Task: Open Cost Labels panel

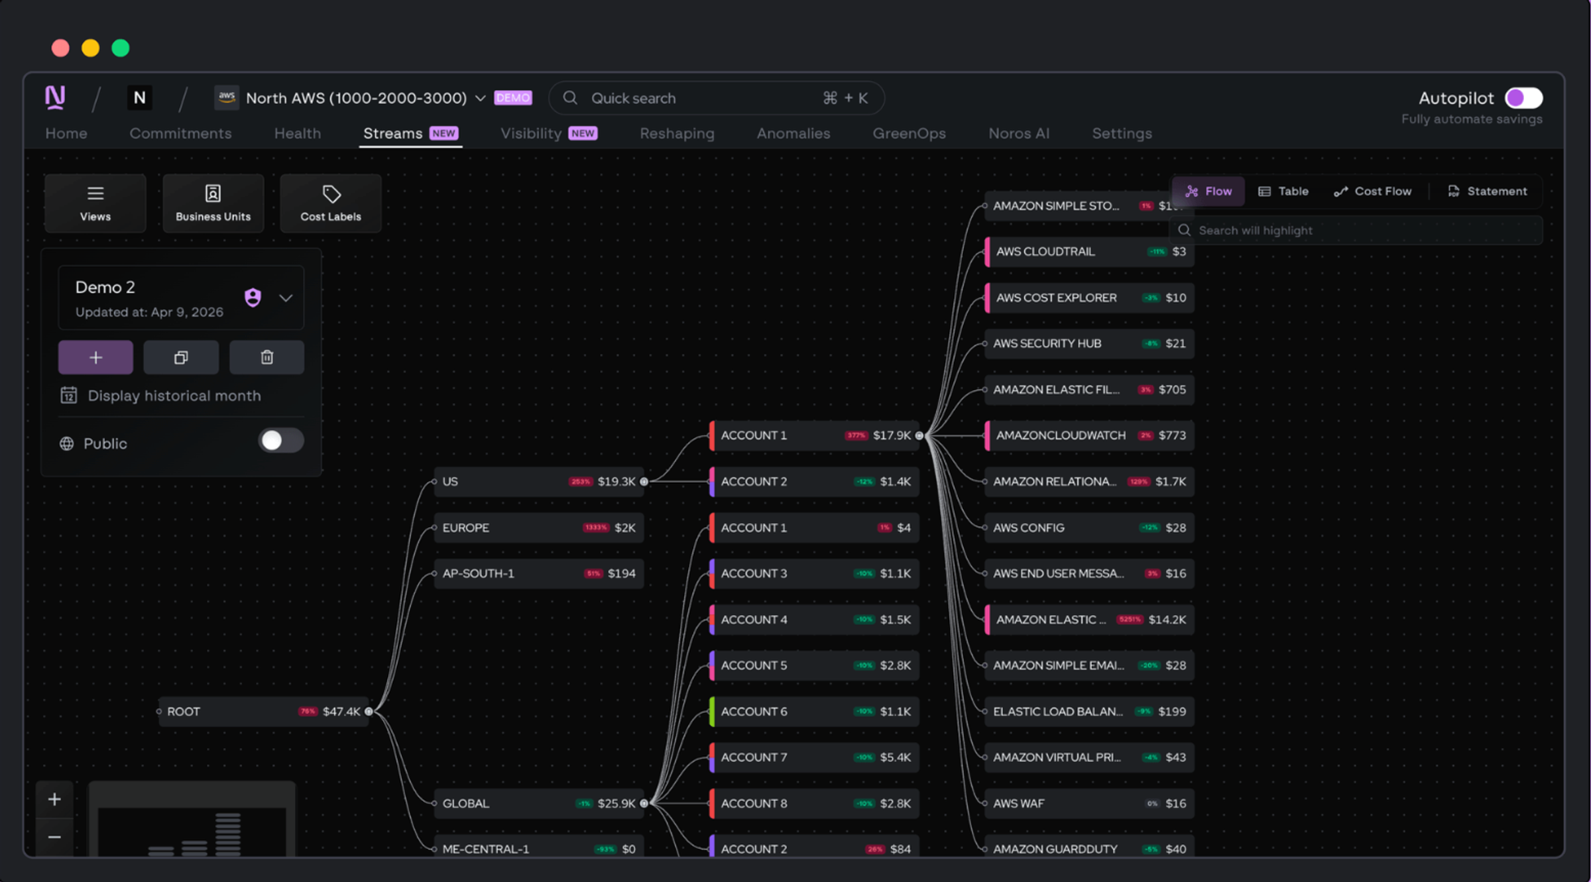Action: pyautogui.click(x=331, y=203)
